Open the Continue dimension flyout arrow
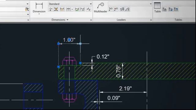The image size is (196, 110). 72,9
